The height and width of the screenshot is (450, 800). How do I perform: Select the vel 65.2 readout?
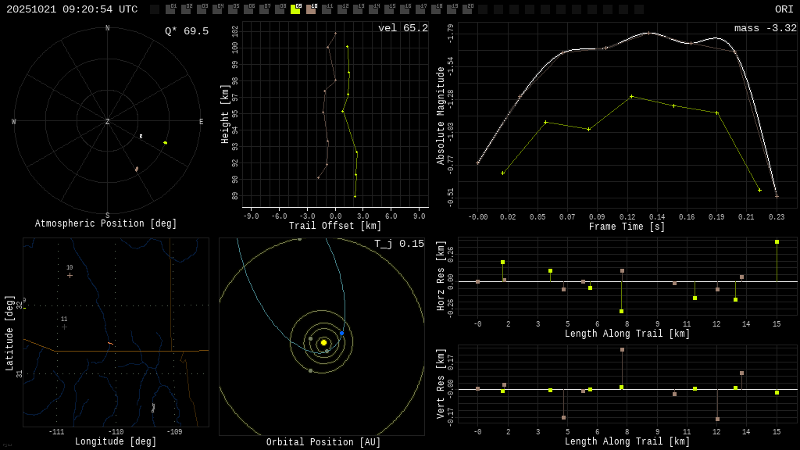coord(403,28)
